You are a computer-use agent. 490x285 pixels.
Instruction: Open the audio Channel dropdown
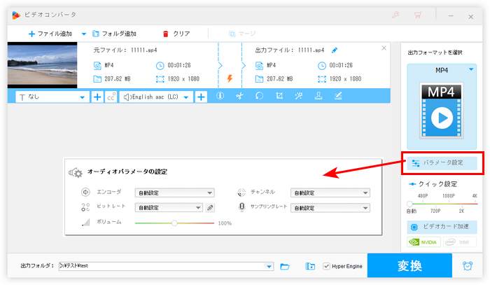(x=330, y=193)
